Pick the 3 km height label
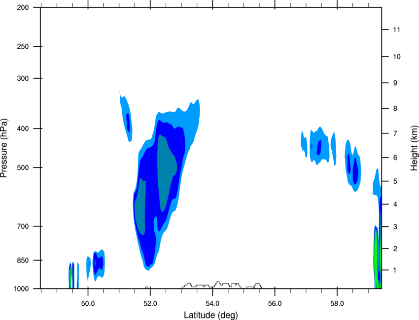Image resolution: width=419 pixels, height=320 pixels. (x=395, y=227)
